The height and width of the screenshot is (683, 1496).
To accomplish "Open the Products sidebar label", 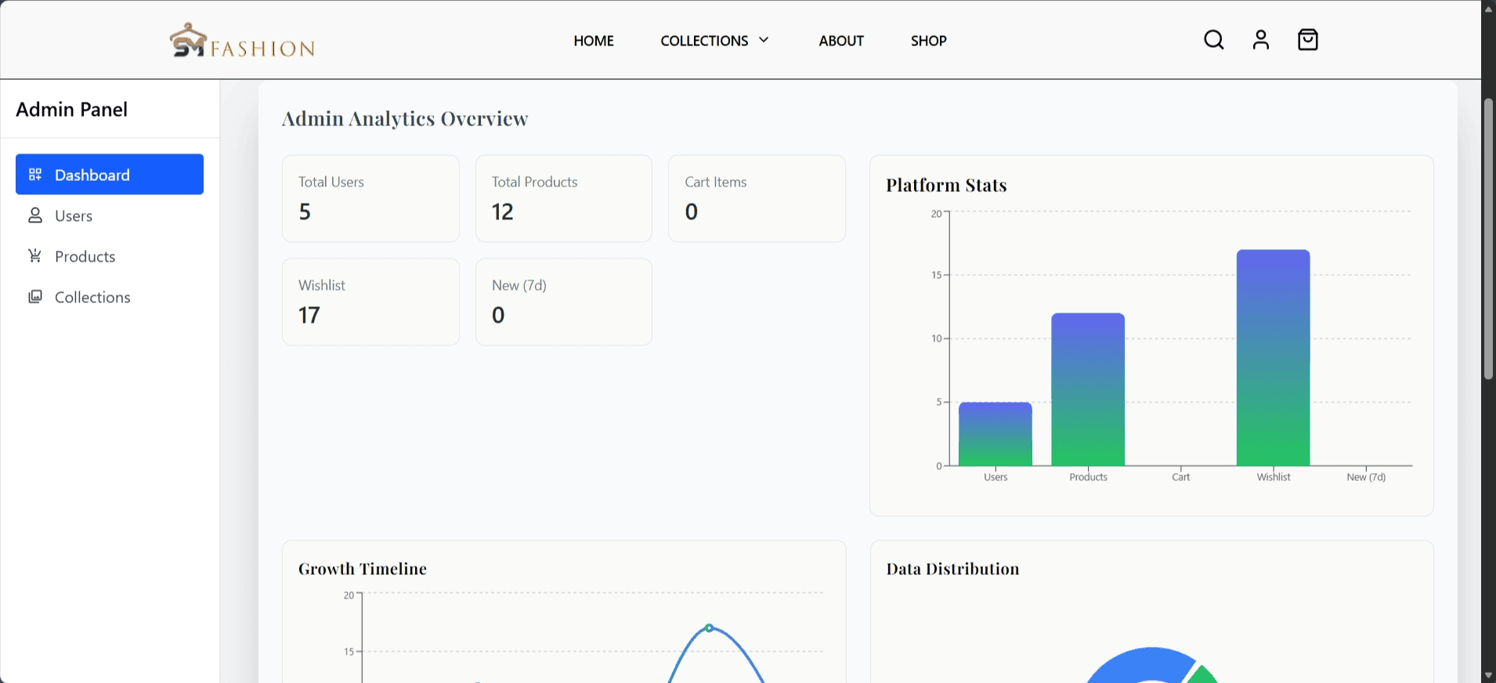I will [x=85, y=257].
